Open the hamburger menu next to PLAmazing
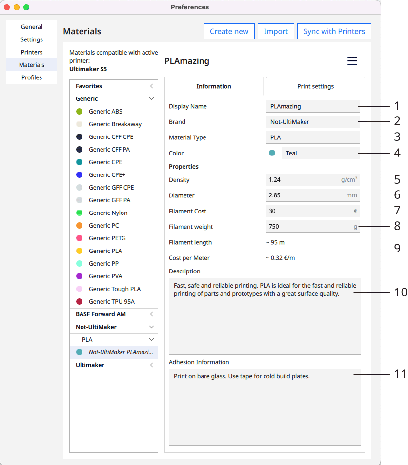 click(352, 61)
